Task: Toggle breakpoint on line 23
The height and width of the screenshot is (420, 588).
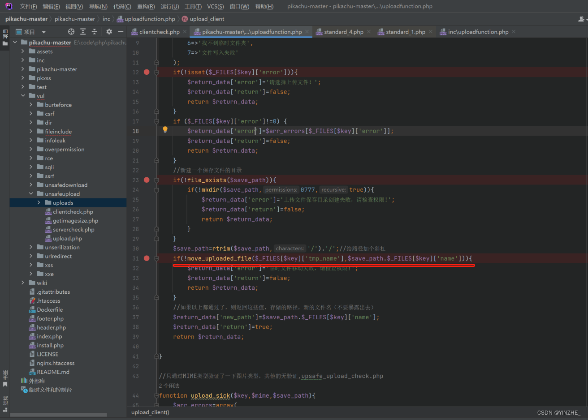Action: (x=147, y=180)
